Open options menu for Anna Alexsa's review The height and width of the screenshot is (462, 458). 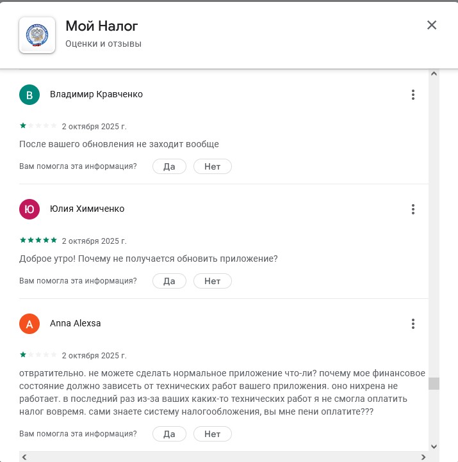click(413, 324)
